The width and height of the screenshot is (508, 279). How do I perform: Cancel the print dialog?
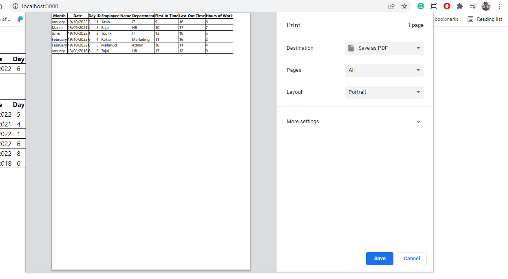pyautogui.click(x=411, y=258)
